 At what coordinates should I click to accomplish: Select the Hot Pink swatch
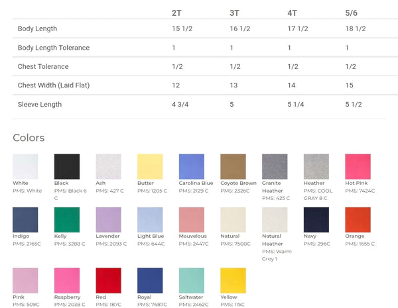click(x=358, y=166)
